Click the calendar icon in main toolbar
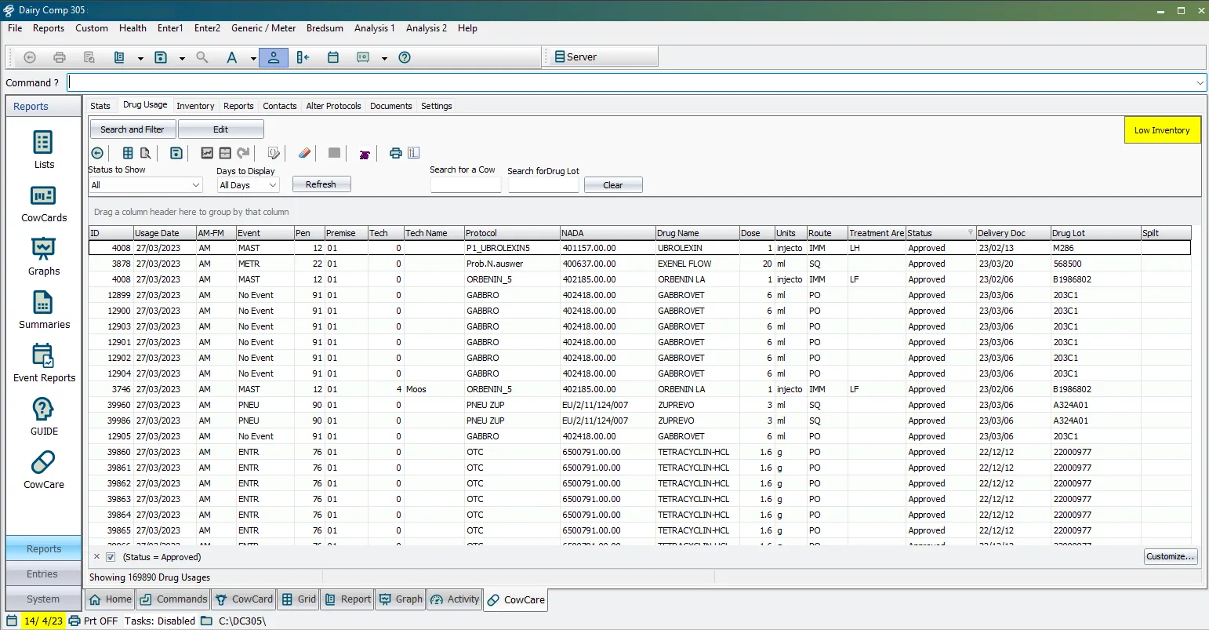The height and width of the screenshot is (630, 1209). [333, 57]
